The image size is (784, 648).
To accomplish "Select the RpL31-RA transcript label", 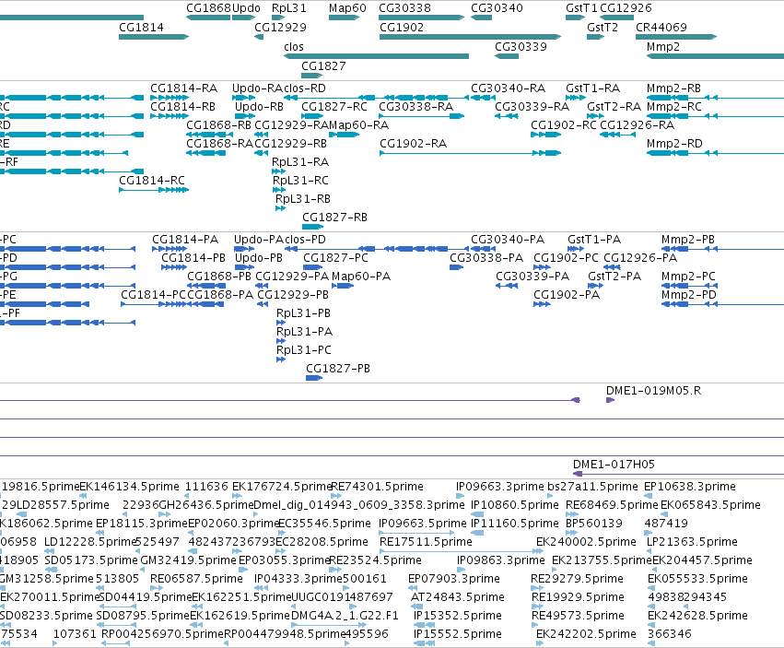I will tap(300, 162).
